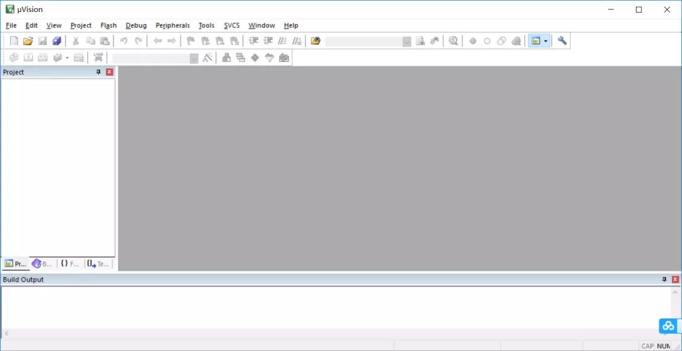Open the Manage Run-Time Environment icon
The image size is (682, 351).
pos(255,57)
